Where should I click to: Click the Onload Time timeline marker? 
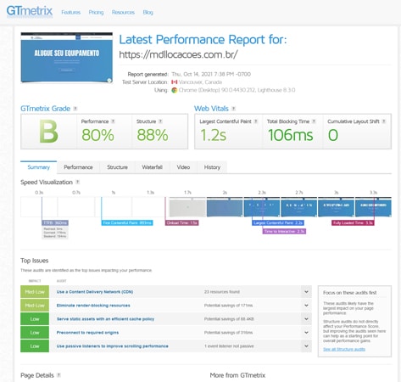181,223
